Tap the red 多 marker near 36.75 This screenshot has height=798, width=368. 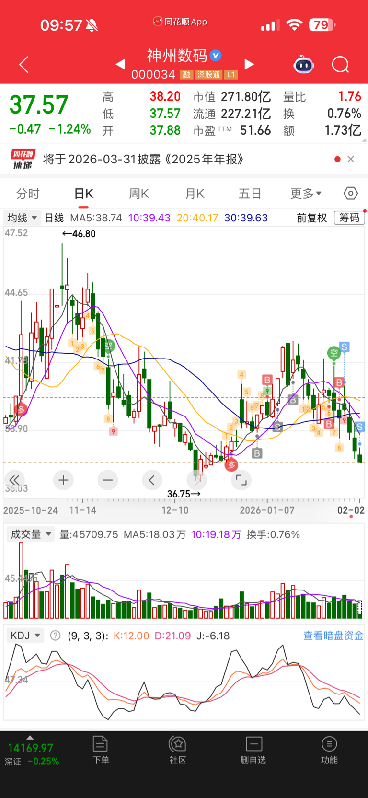tap(231, 464)
